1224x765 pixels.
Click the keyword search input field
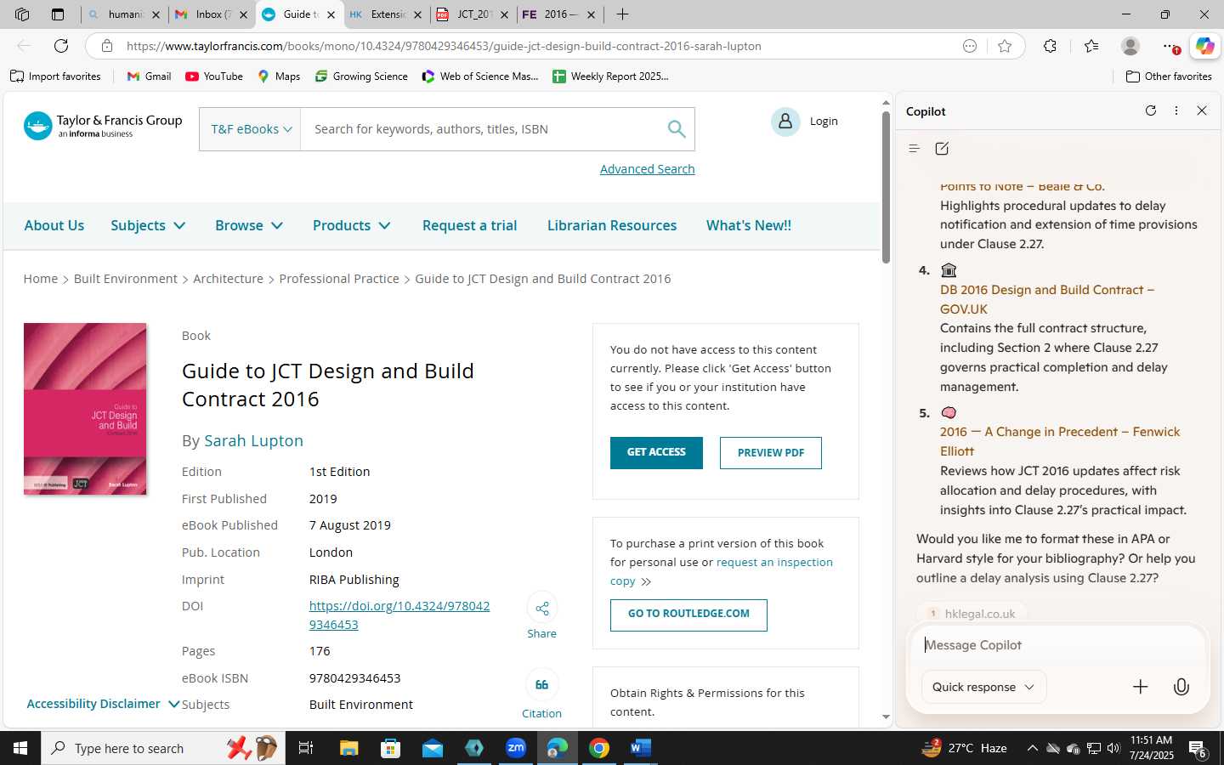tap(484, 129)
